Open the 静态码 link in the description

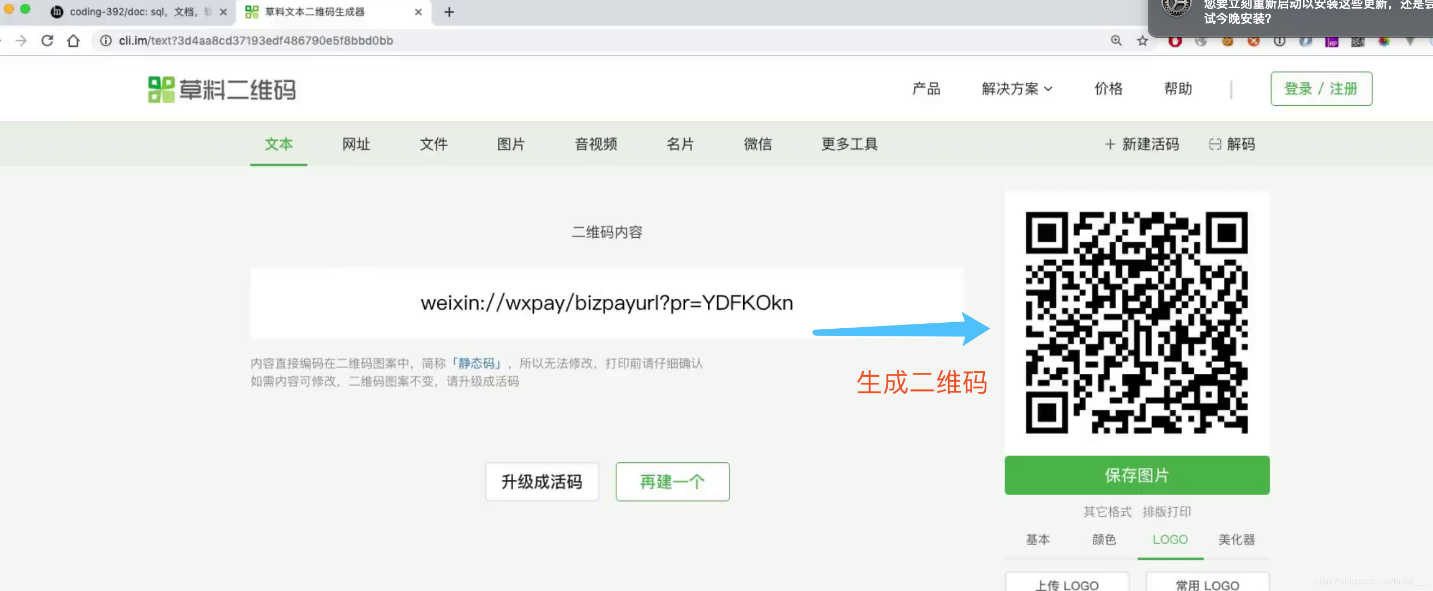tap(476, 363)
